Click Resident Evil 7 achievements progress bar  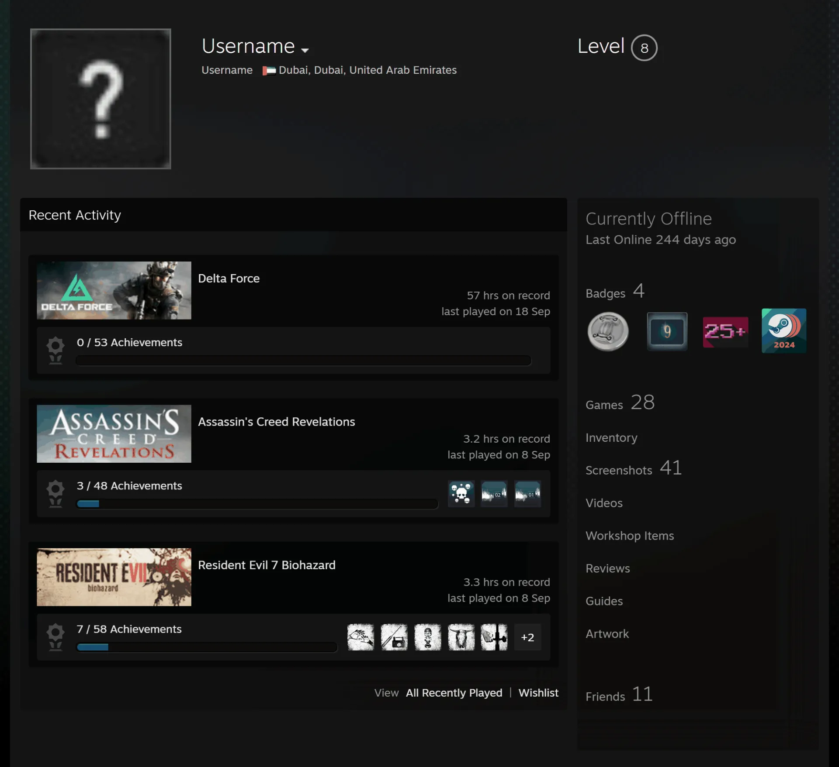[207, 647]
